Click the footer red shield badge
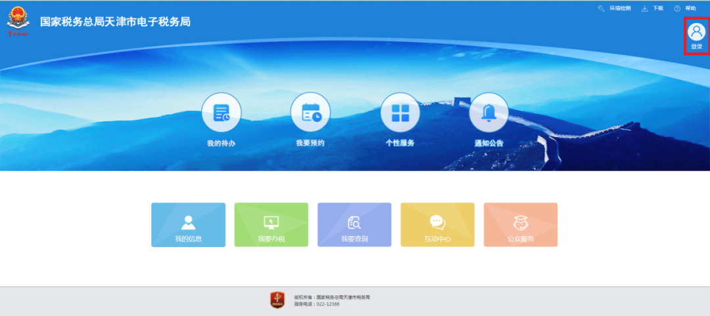Screen dimensions: 710x316 tap(277, 301)
